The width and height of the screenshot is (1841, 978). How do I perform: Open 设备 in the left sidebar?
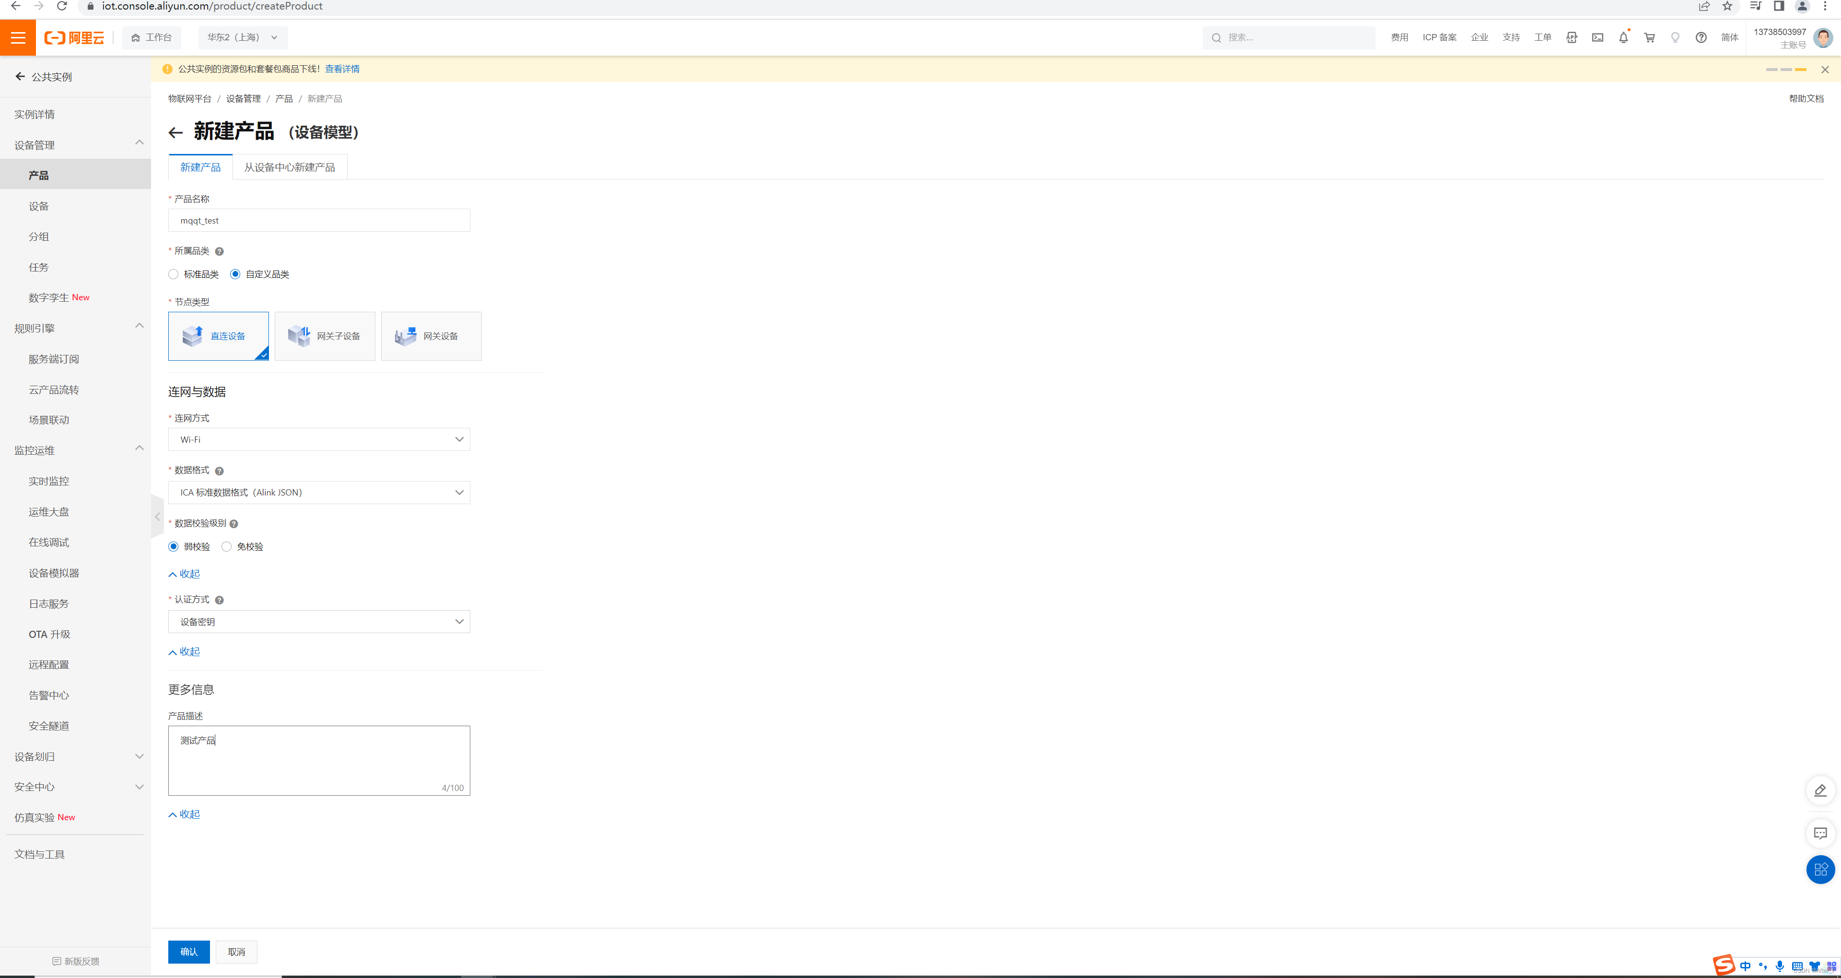tap(38, 207)
